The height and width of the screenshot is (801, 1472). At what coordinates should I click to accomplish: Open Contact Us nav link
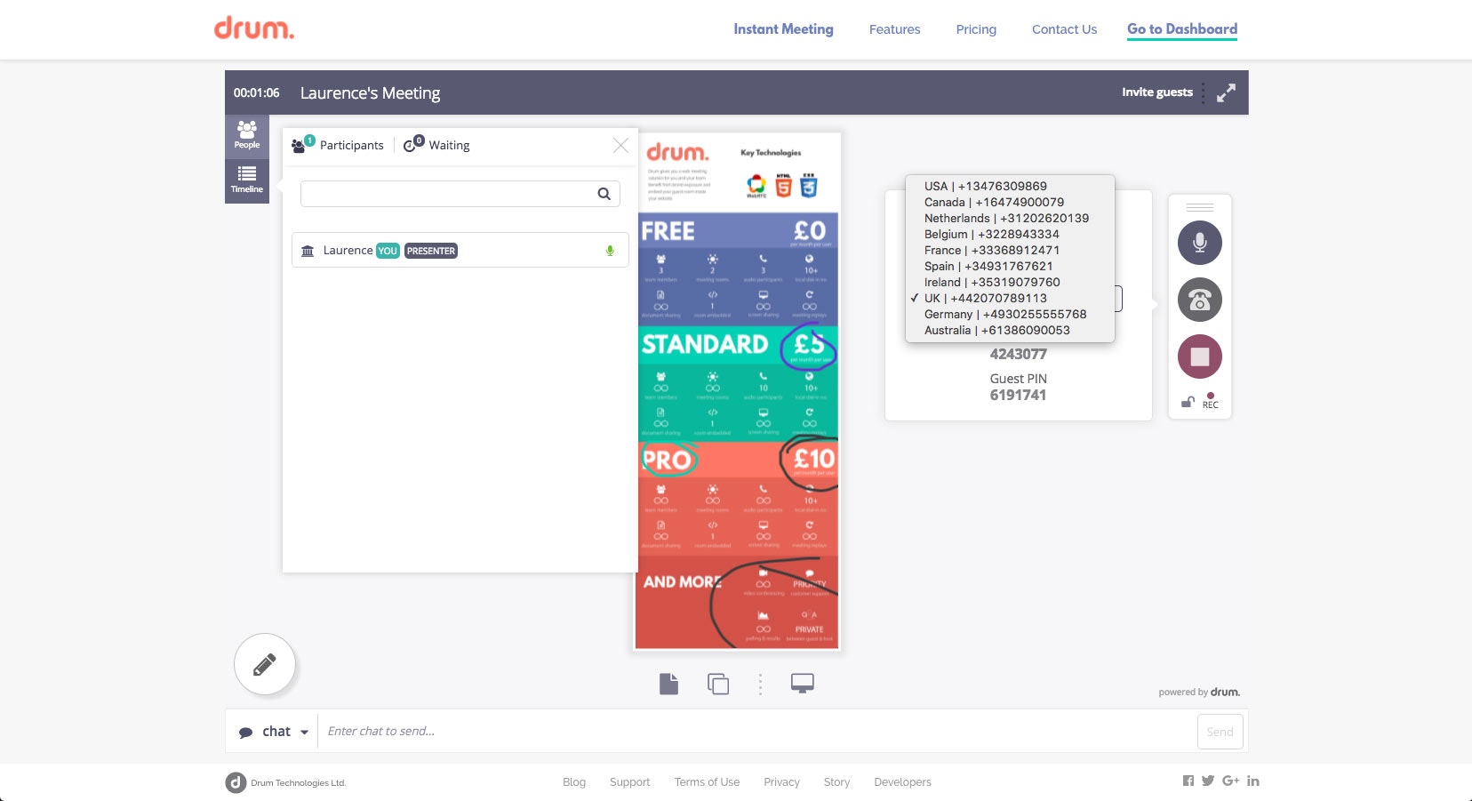(1064, 29)
